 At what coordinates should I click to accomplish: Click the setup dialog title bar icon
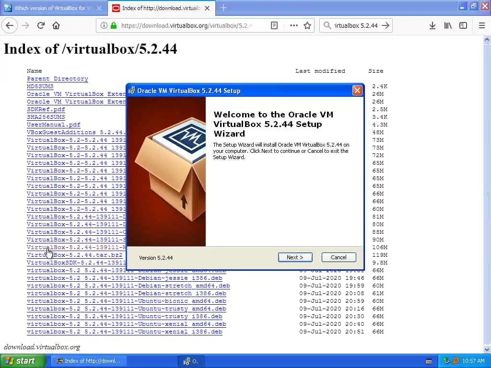(x=132, y=91)
